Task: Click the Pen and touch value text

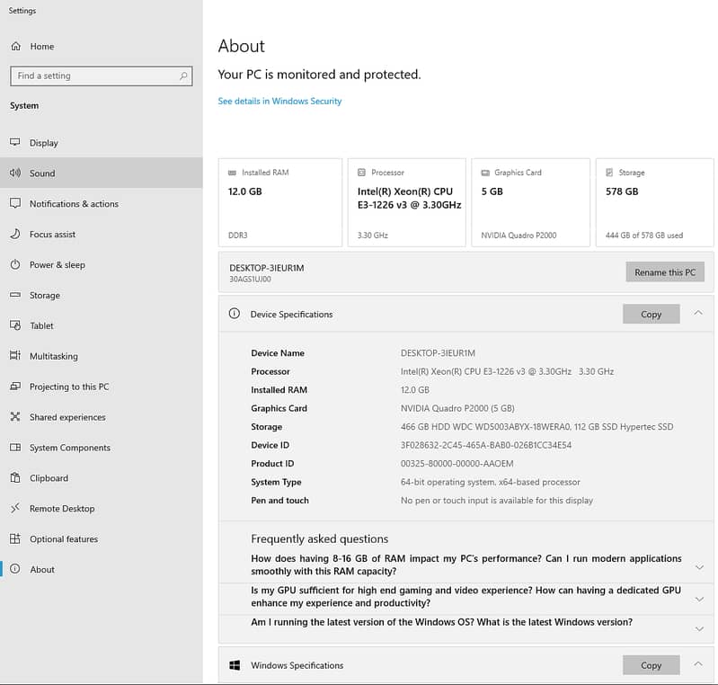Action: [x=497, y=501]
